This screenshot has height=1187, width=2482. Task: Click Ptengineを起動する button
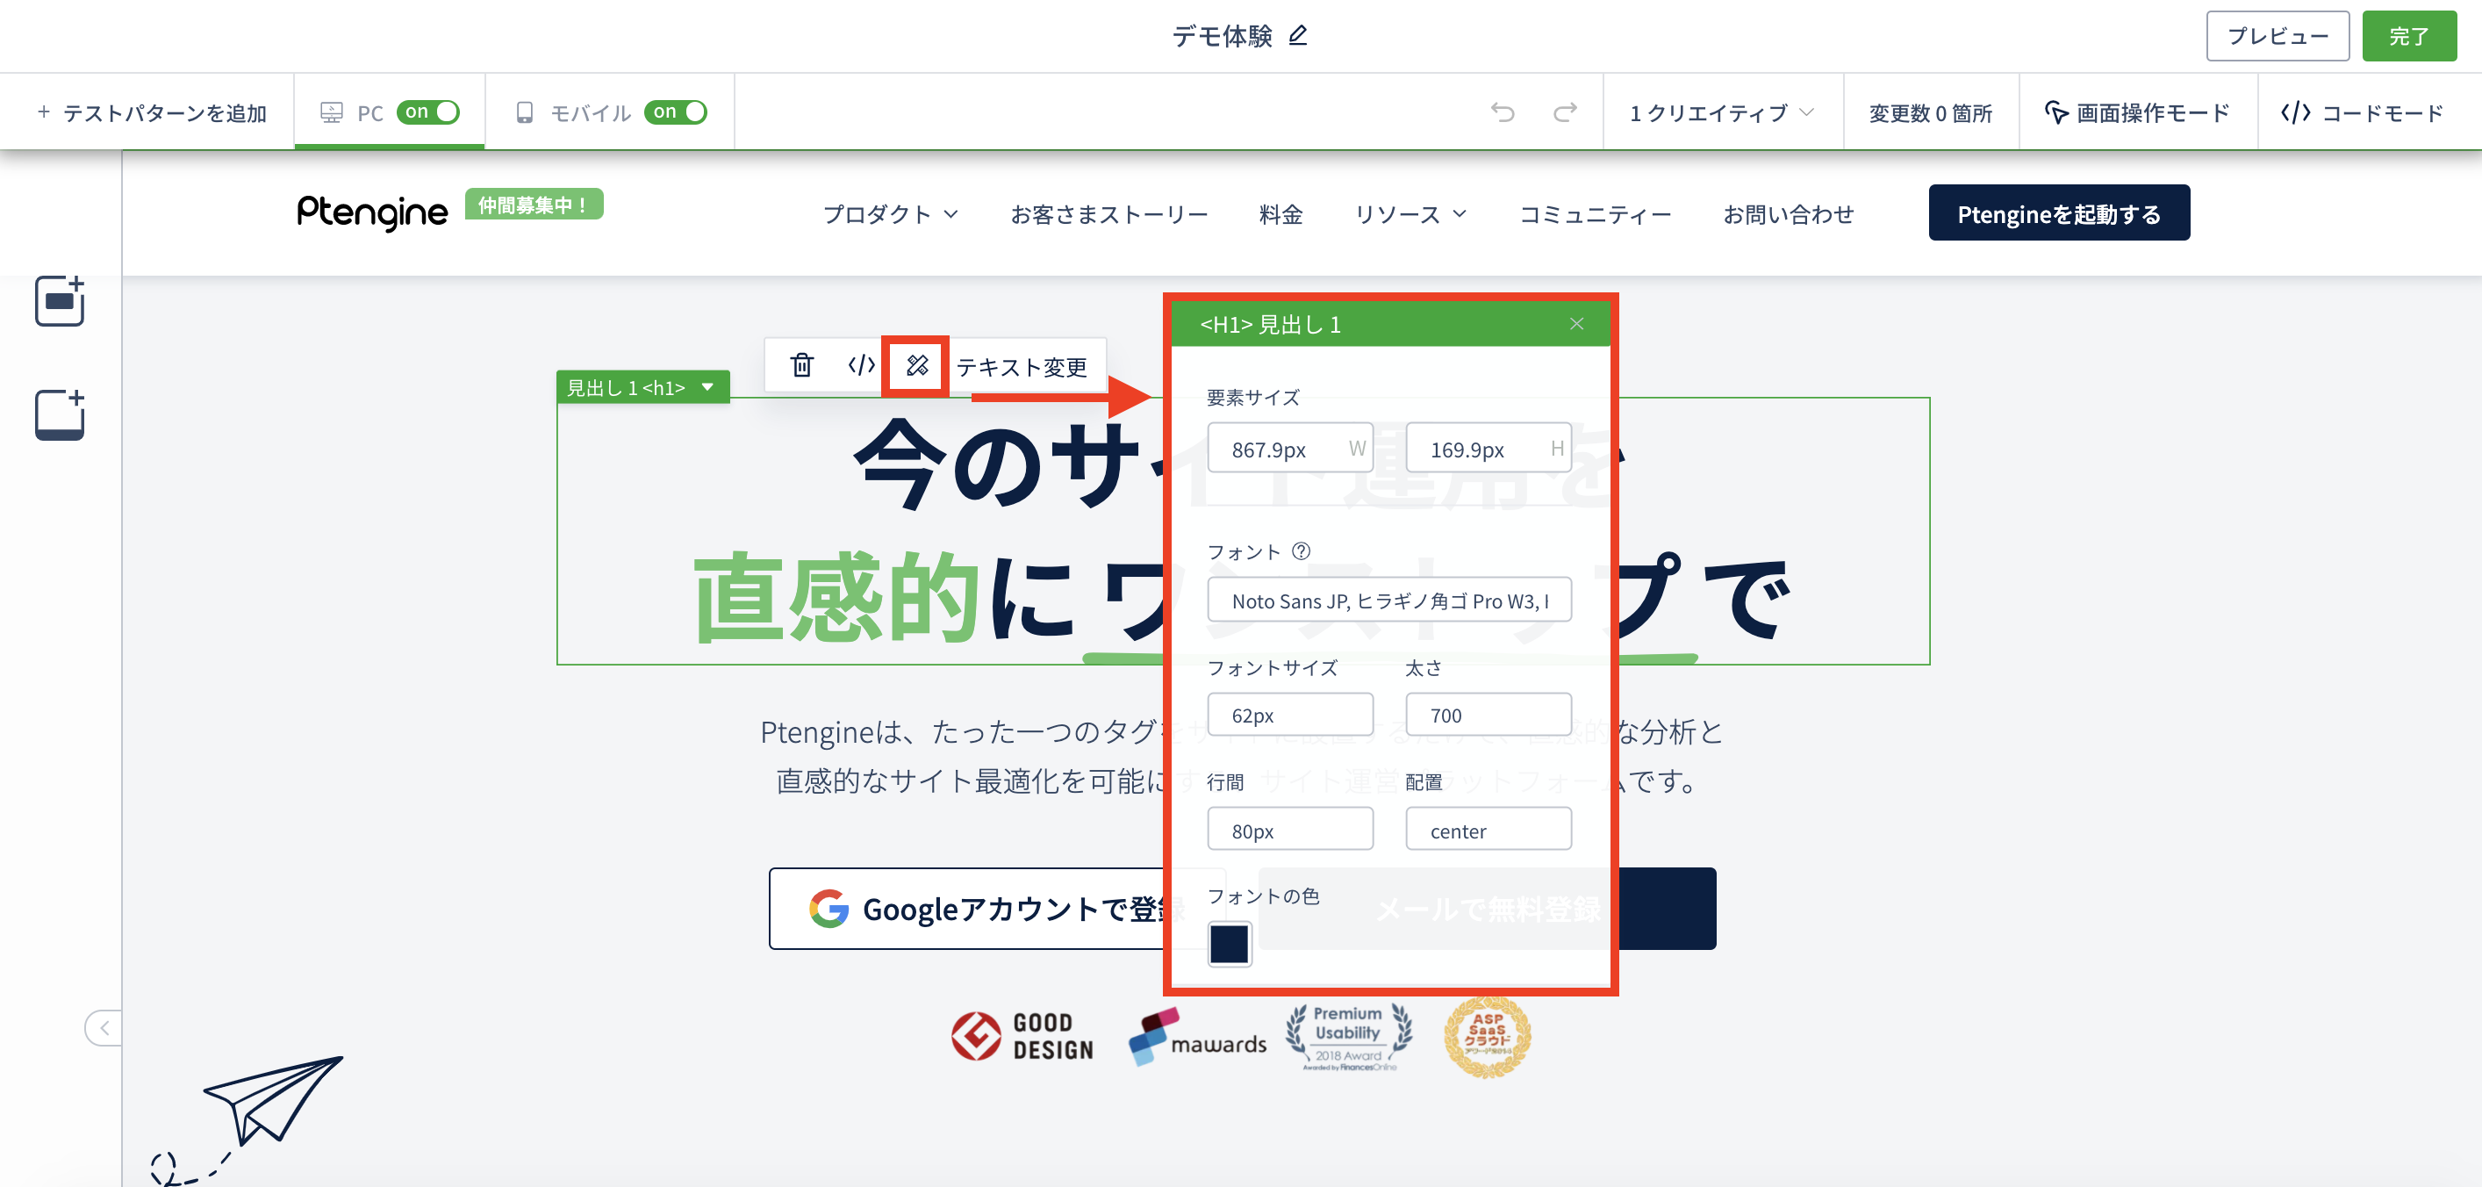(2059, 213)
